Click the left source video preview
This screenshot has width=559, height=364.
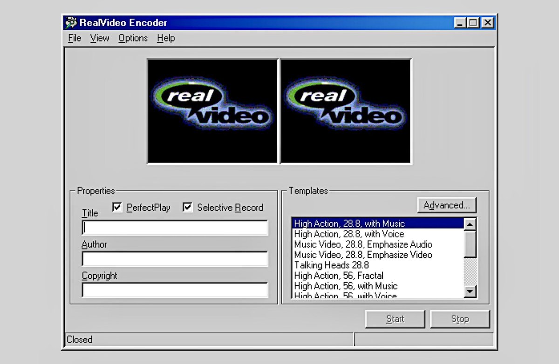[x=212, y=111]
